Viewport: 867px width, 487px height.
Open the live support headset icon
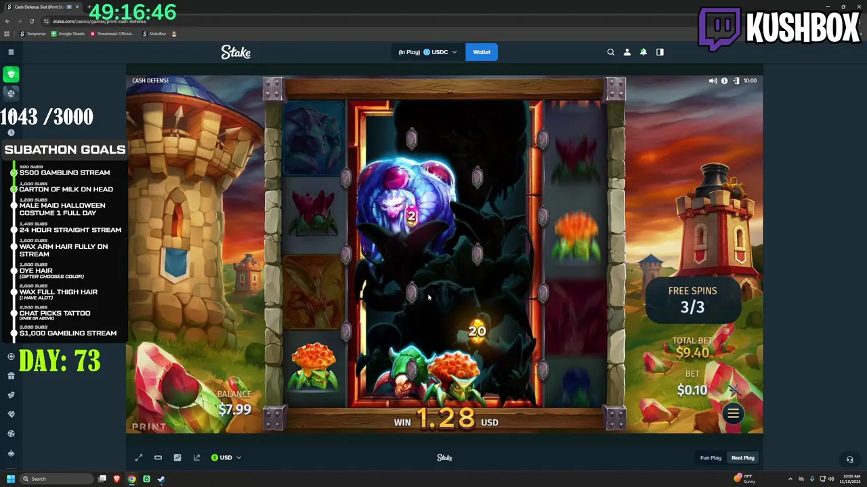[849, 459]
